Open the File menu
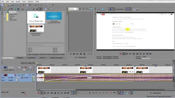Screen dimensions: 175x98 pyautogui.click(x=3, y=2)
